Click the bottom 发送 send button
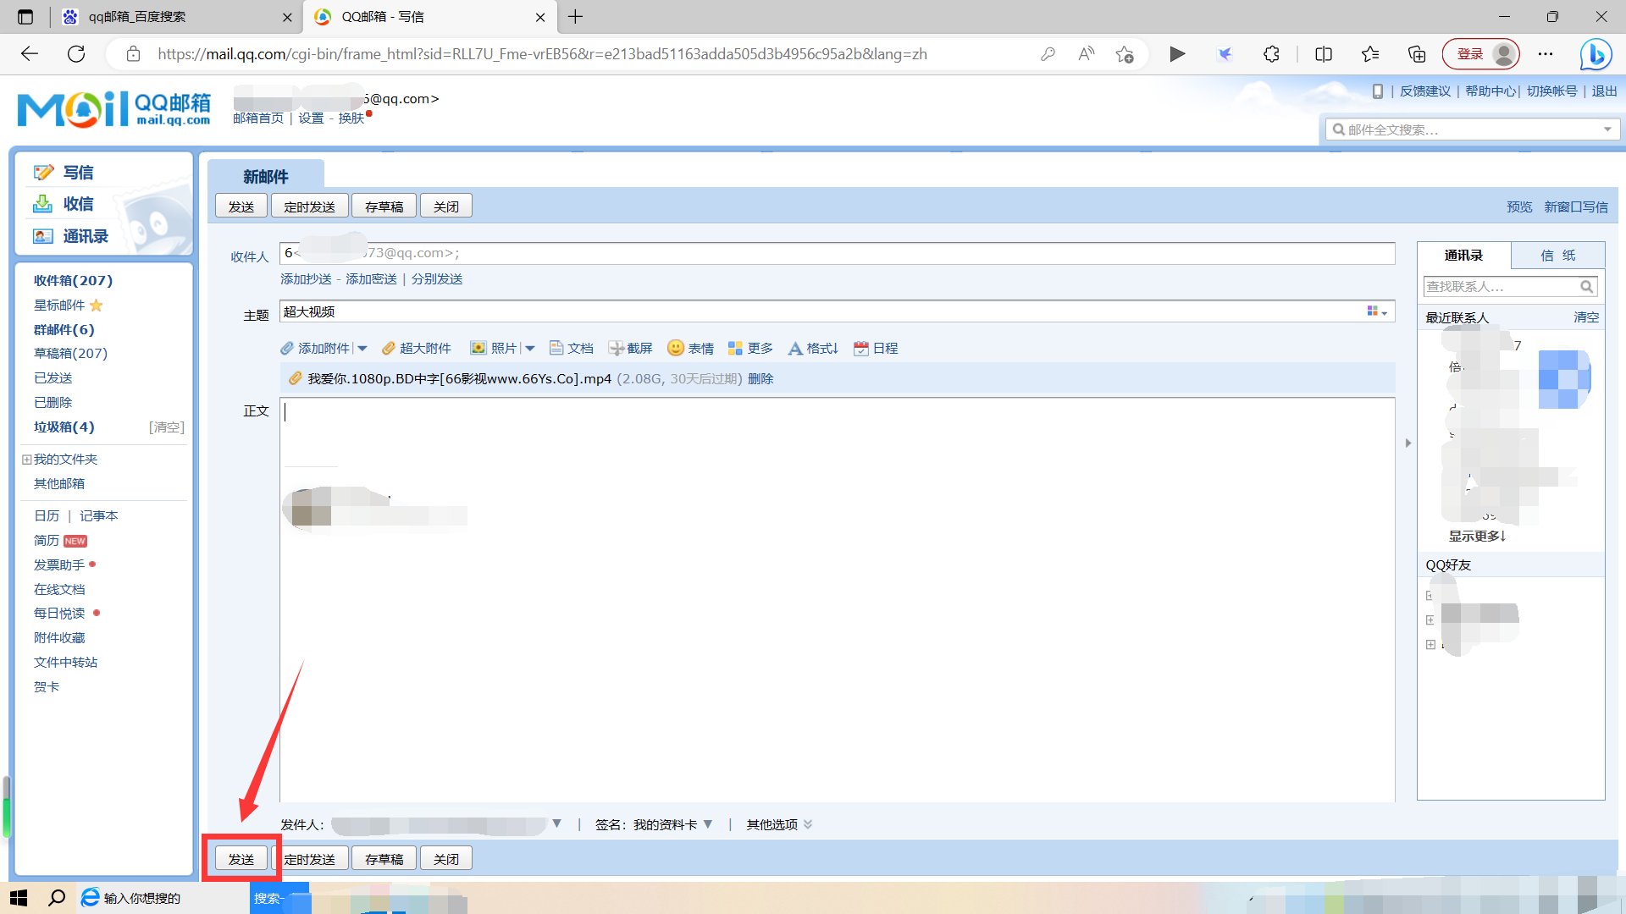1626x914 pixels. click(x=241, y=859)
